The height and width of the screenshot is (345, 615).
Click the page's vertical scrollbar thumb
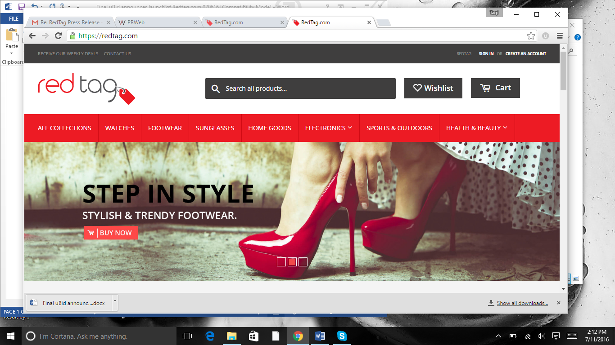[563, 71]
